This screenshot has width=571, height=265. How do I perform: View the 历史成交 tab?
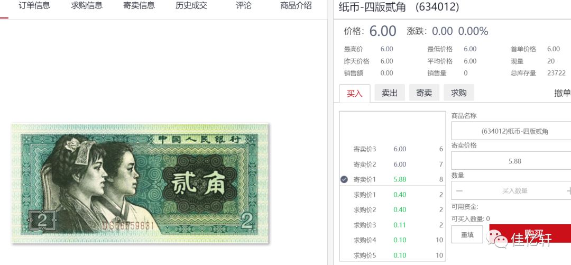(x=191, y=5)
